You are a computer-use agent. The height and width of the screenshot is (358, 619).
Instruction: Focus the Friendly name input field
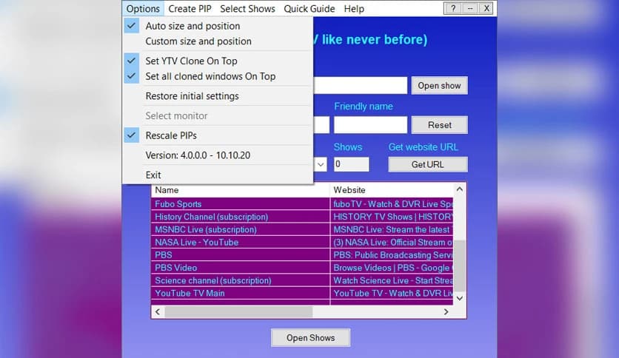pyautogui.click(x=370, y=125)
